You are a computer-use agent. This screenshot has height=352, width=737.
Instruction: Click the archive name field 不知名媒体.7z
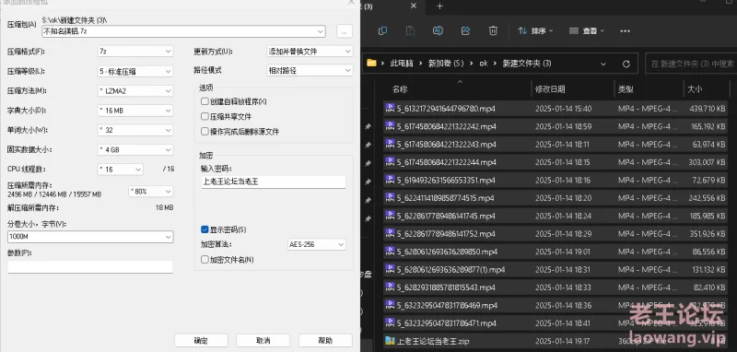183,31
